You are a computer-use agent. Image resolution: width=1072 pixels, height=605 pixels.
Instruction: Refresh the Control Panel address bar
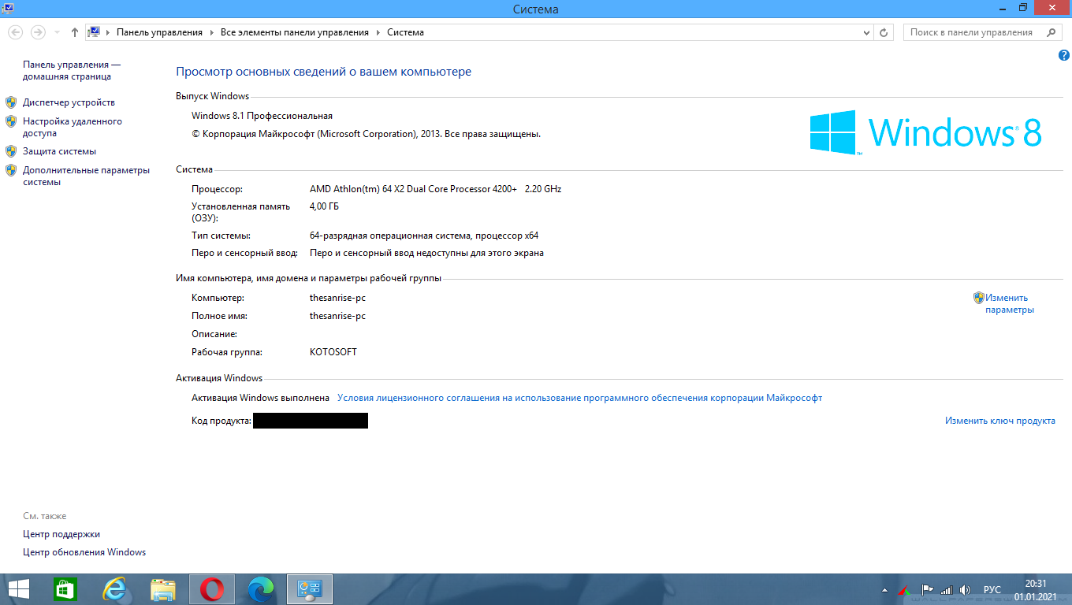(884, 32)
